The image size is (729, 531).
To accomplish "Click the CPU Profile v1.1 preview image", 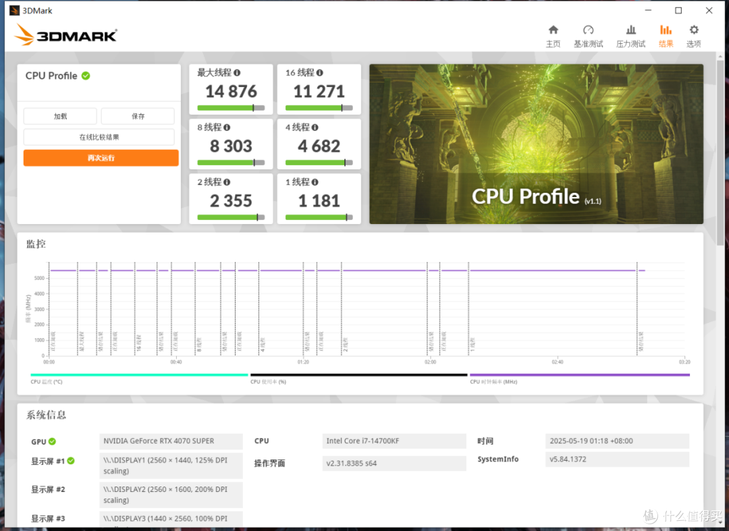I will pyautogui.click(x=536, y=144).
